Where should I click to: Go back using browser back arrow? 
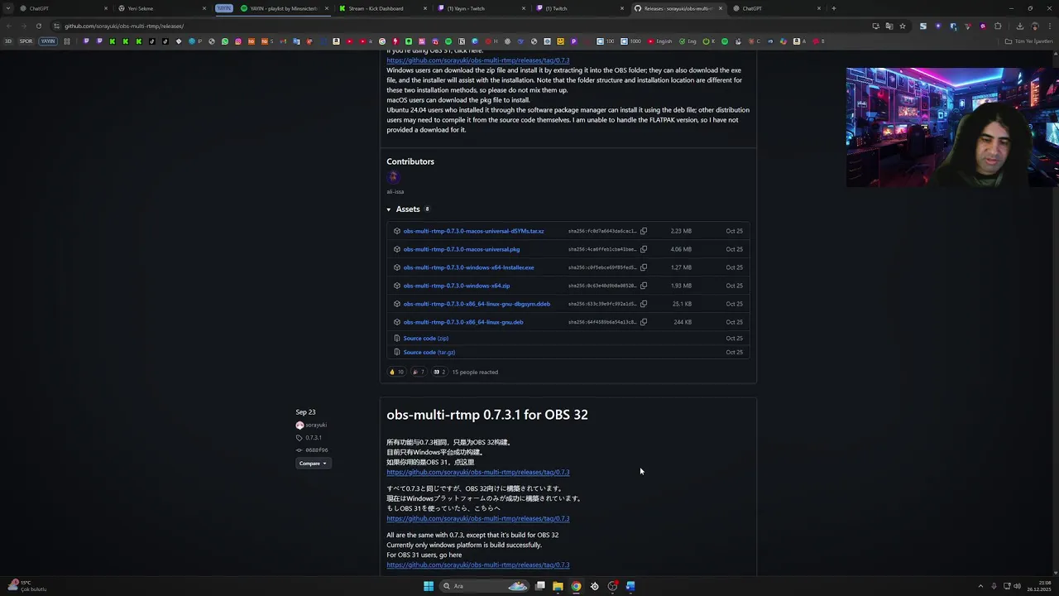[x=8, y=26]
